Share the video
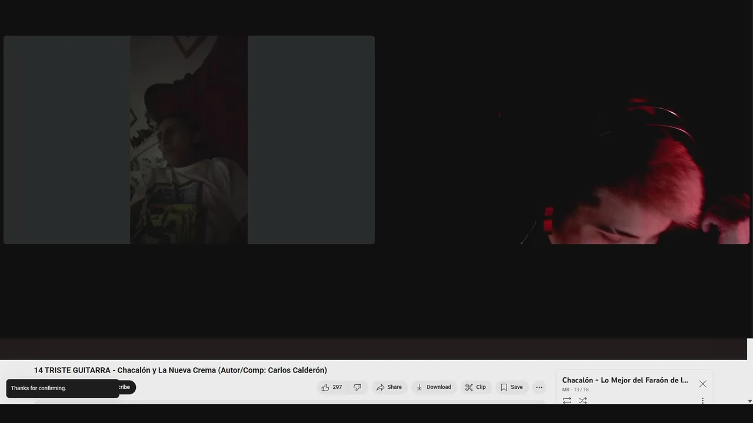Screen dimensions: 753x423 click(x=389, y=387)
